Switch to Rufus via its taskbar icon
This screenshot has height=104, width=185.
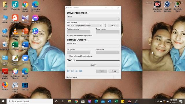point(136,101)
